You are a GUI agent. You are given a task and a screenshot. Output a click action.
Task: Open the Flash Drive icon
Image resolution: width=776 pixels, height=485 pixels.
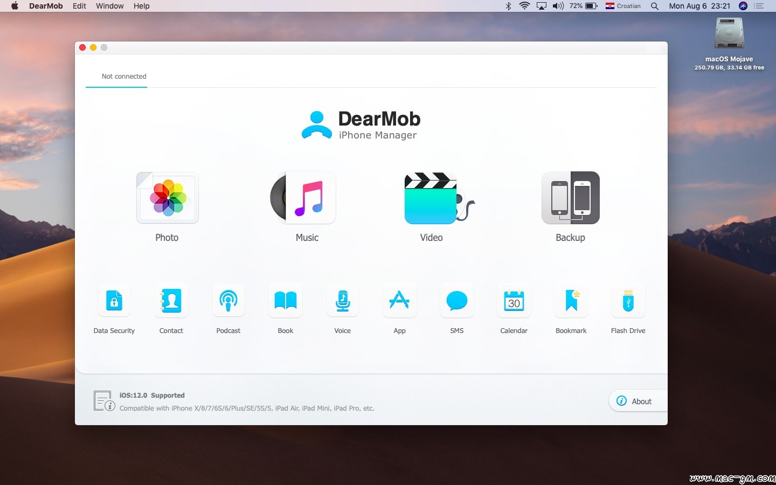coord(628,301)
